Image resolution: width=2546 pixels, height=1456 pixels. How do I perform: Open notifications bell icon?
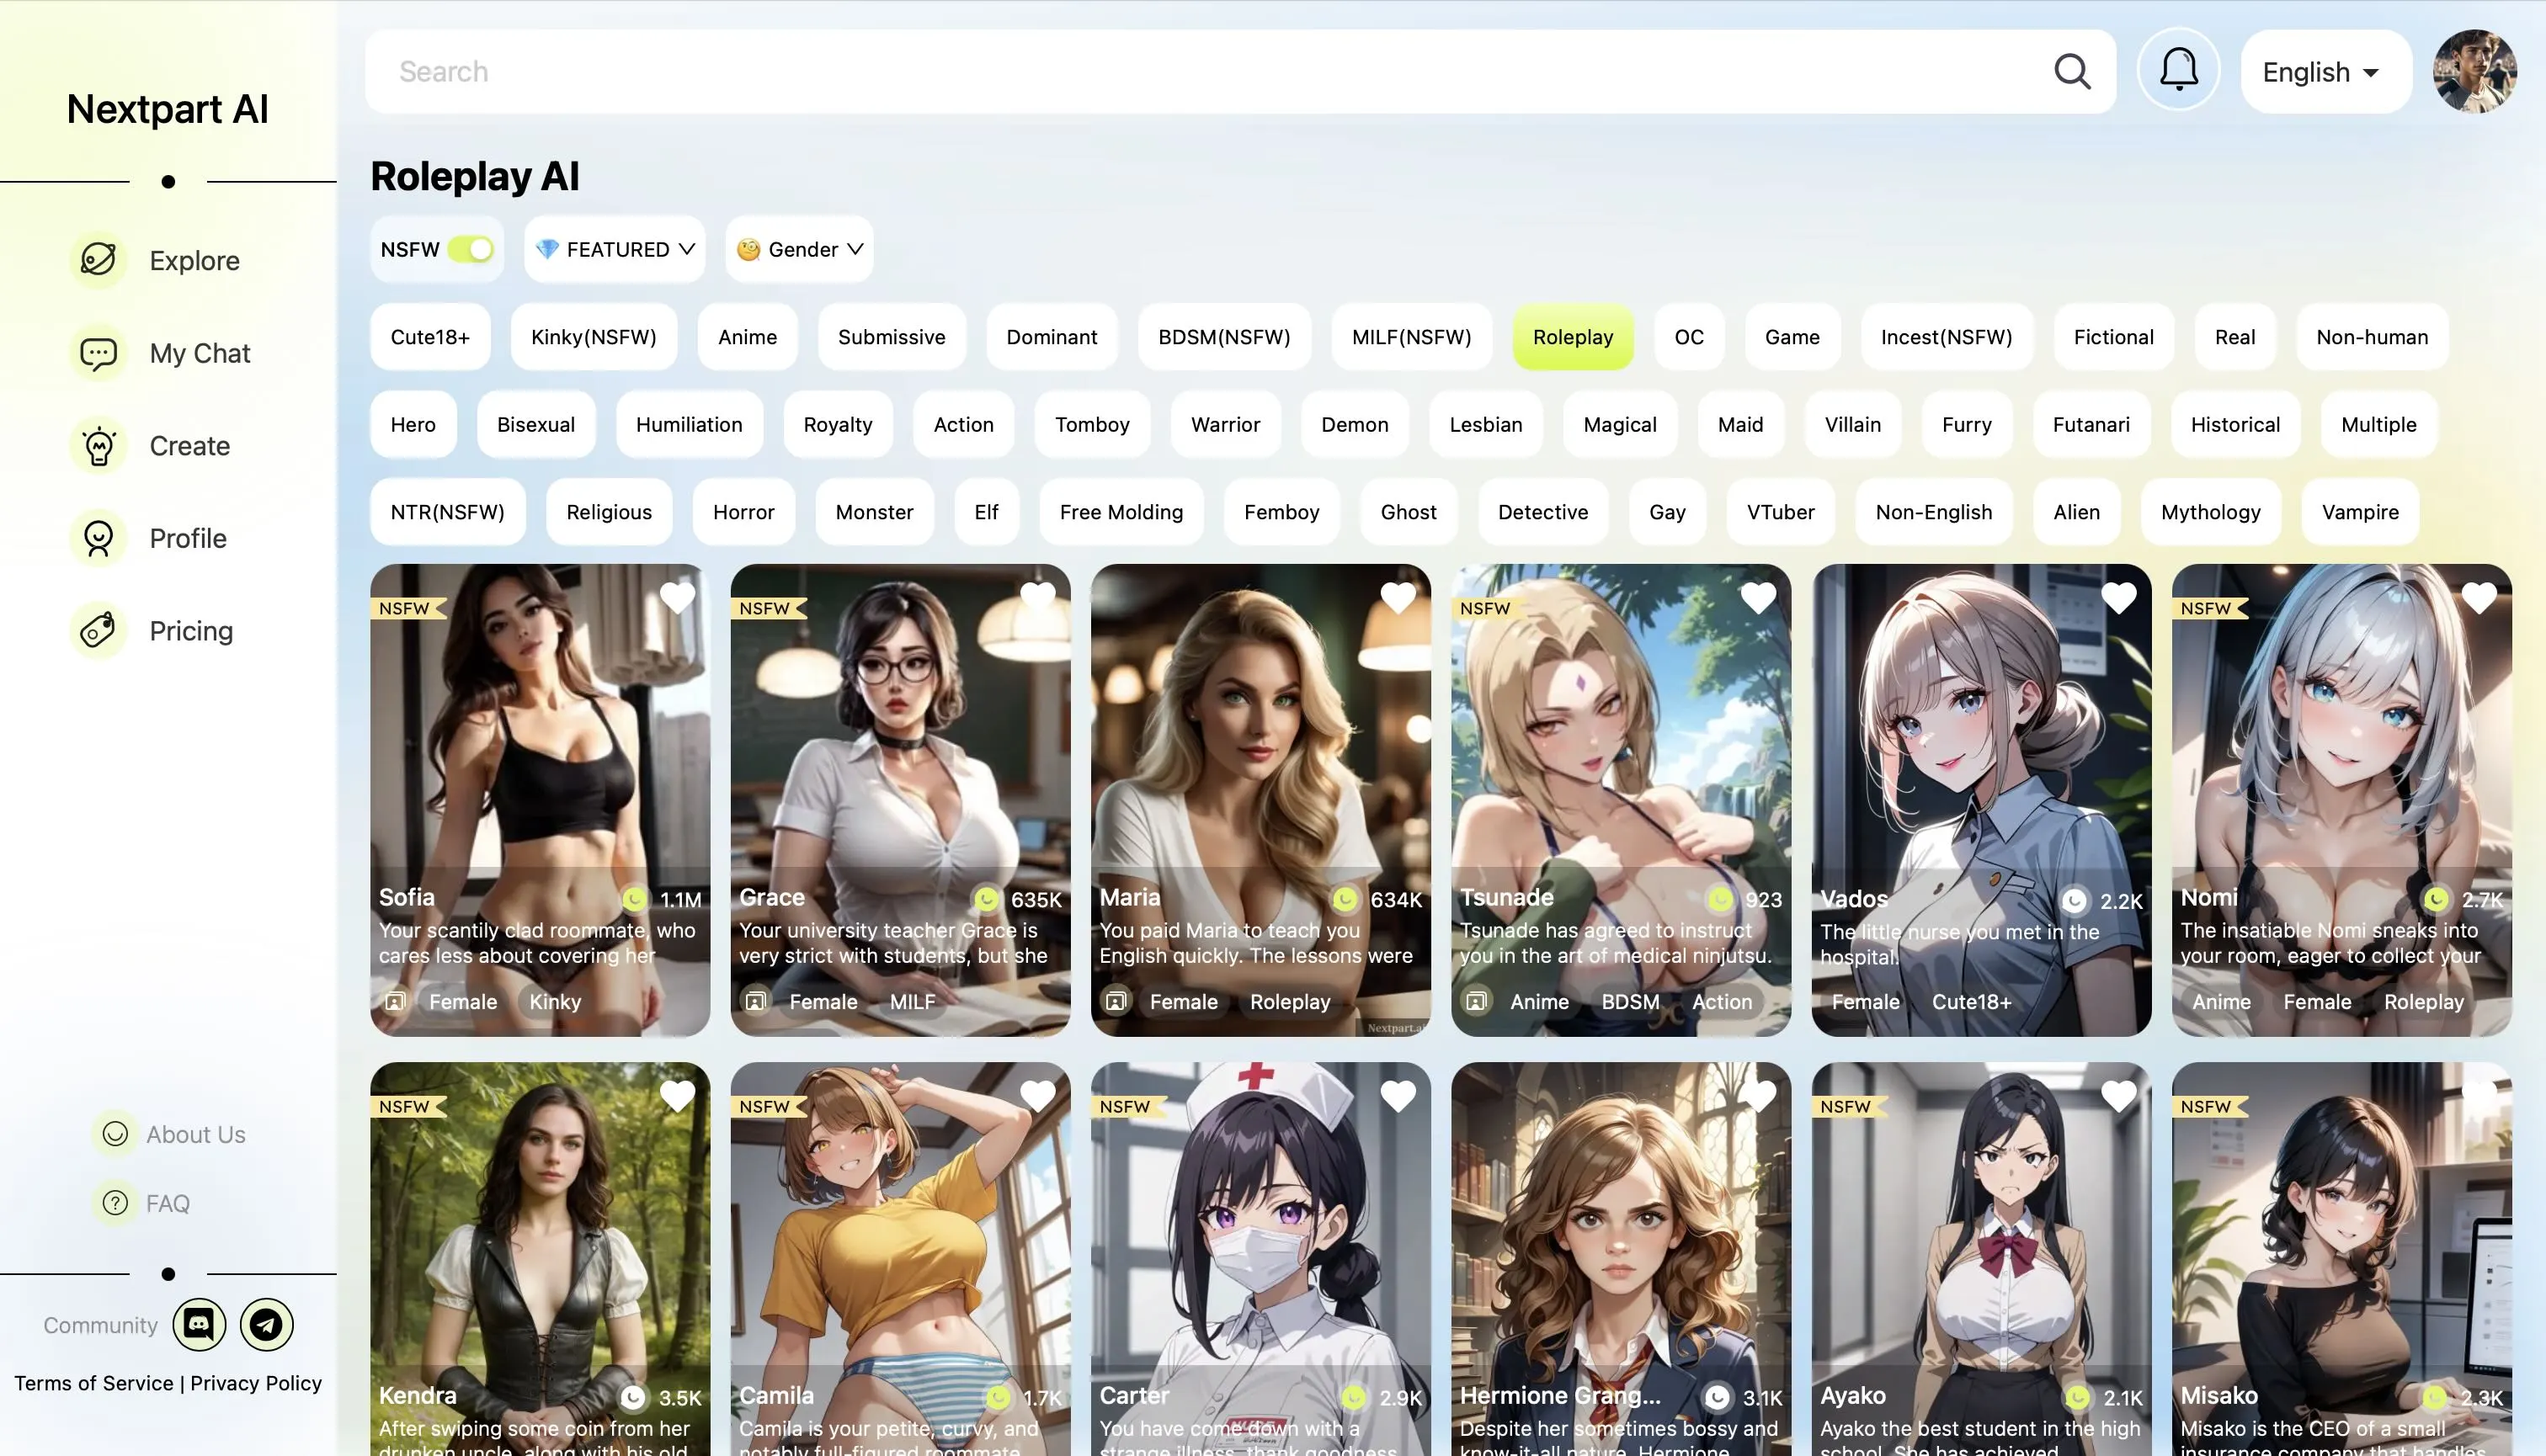pos(2179,71)
